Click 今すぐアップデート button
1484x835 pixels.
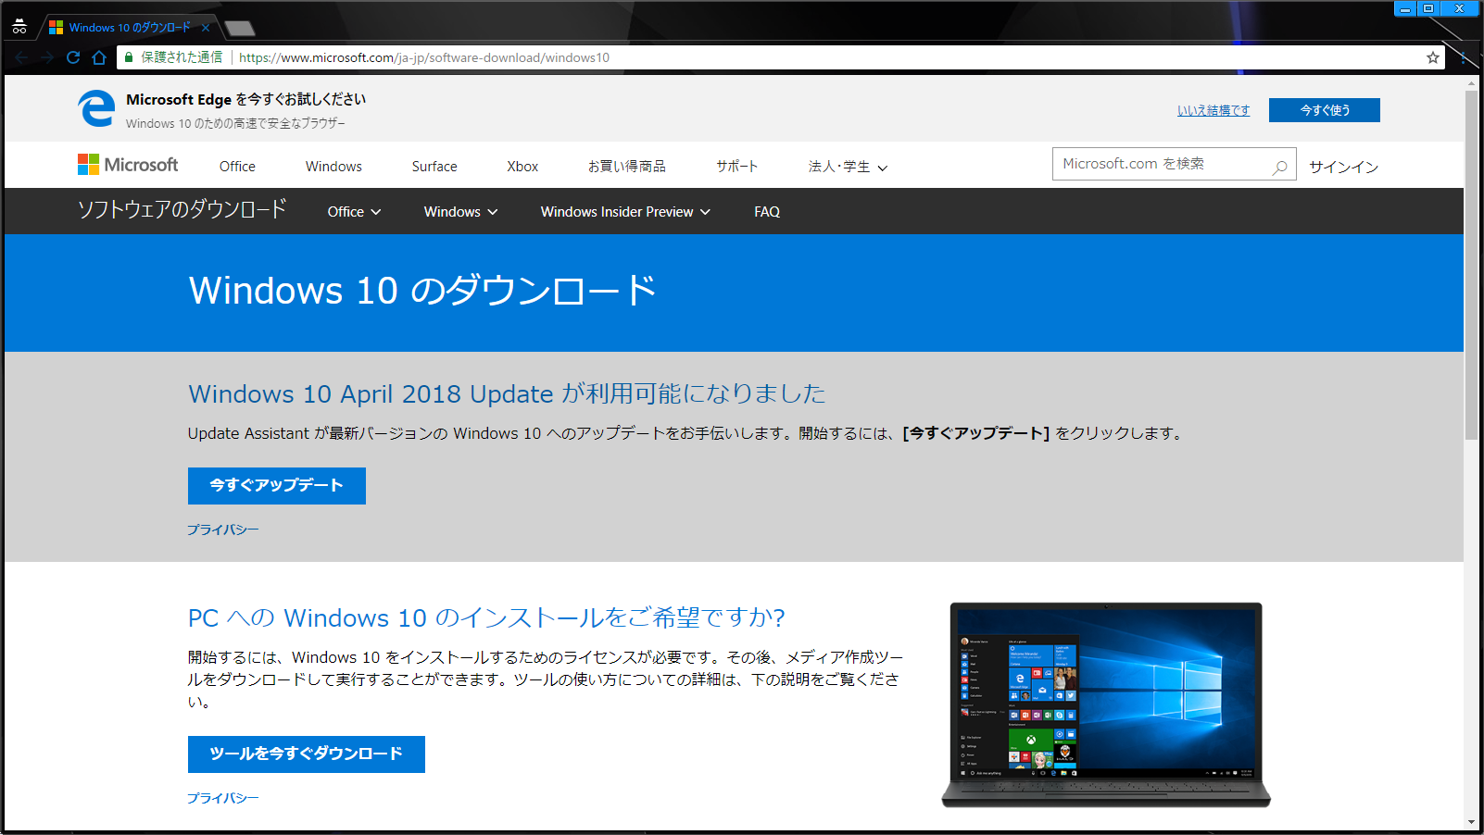pyautogui.click(x=277, y=486)
